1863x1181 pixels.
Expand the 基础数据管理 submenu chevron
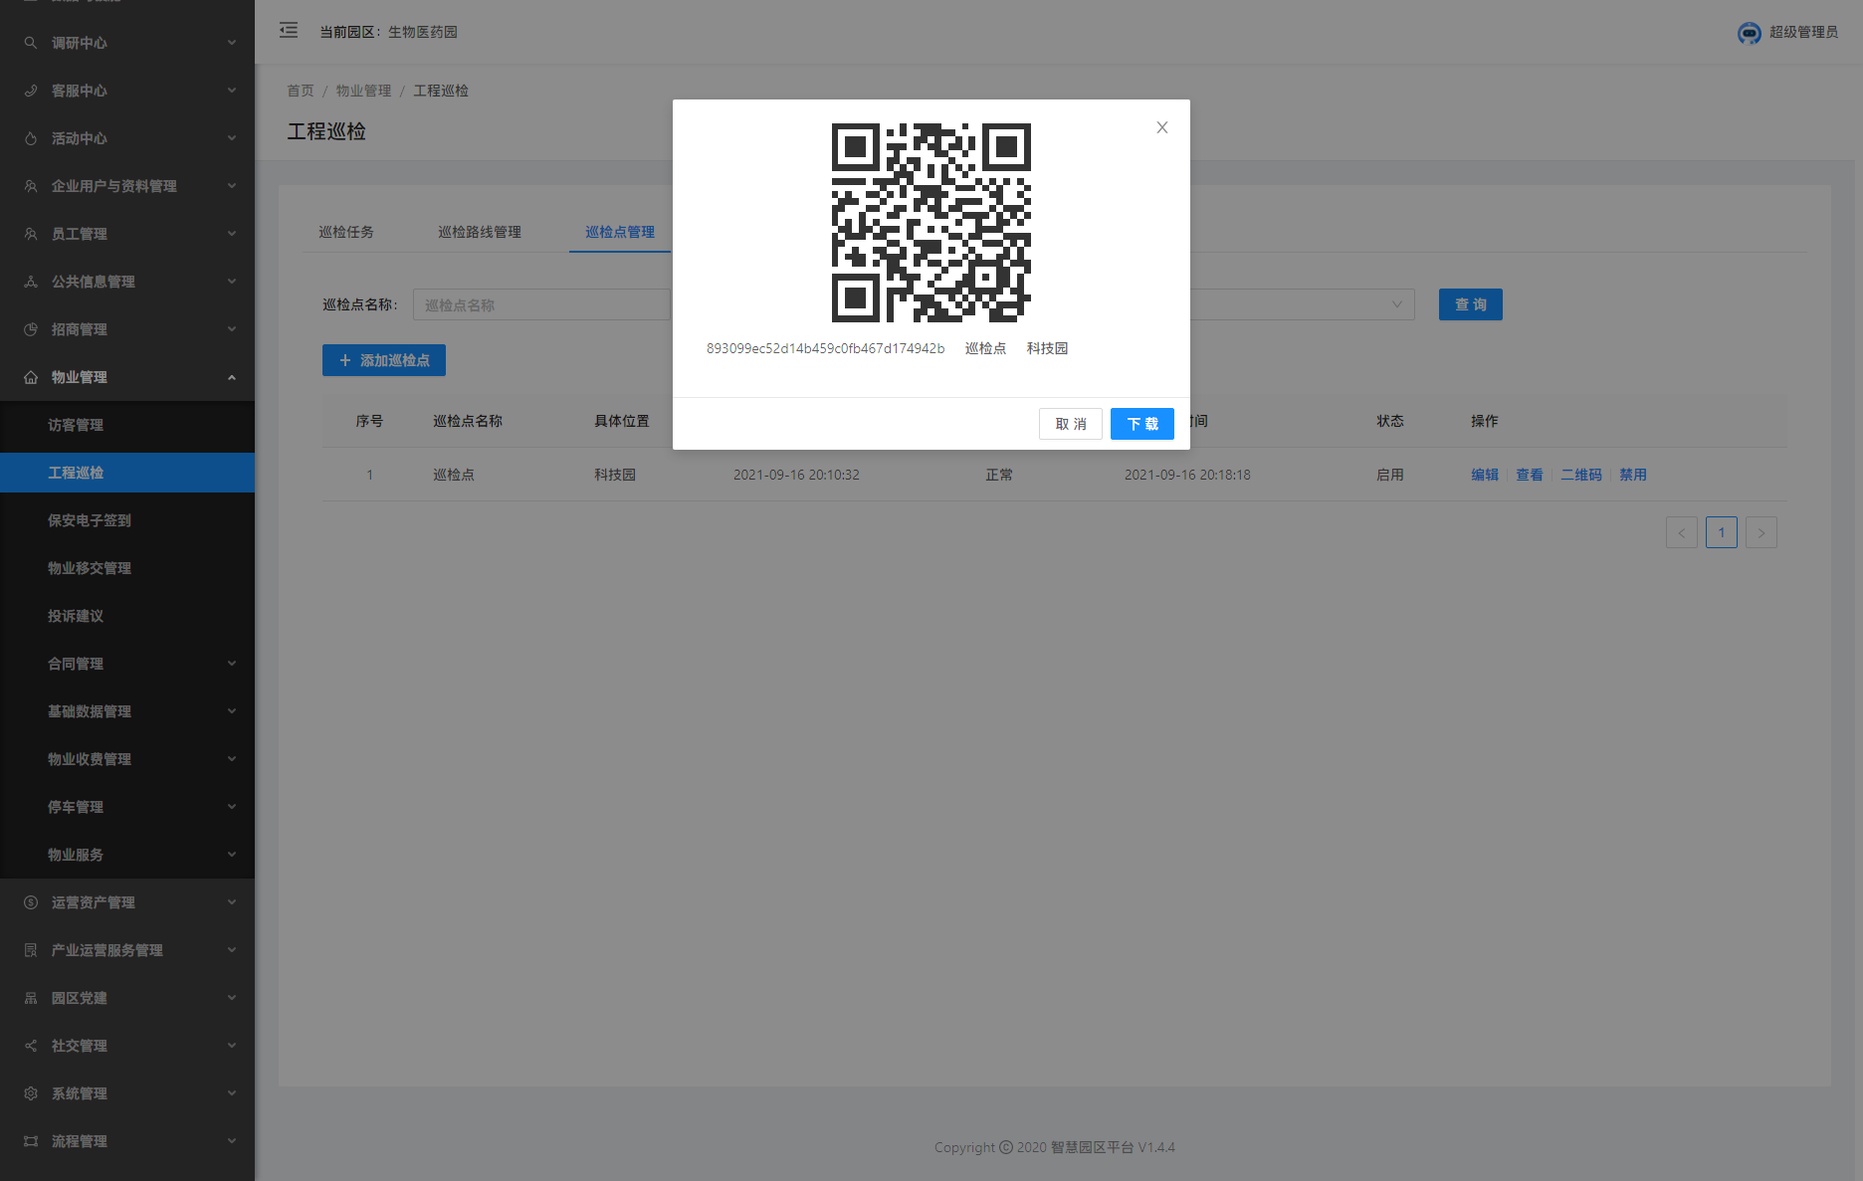click(x=232, y=711)
